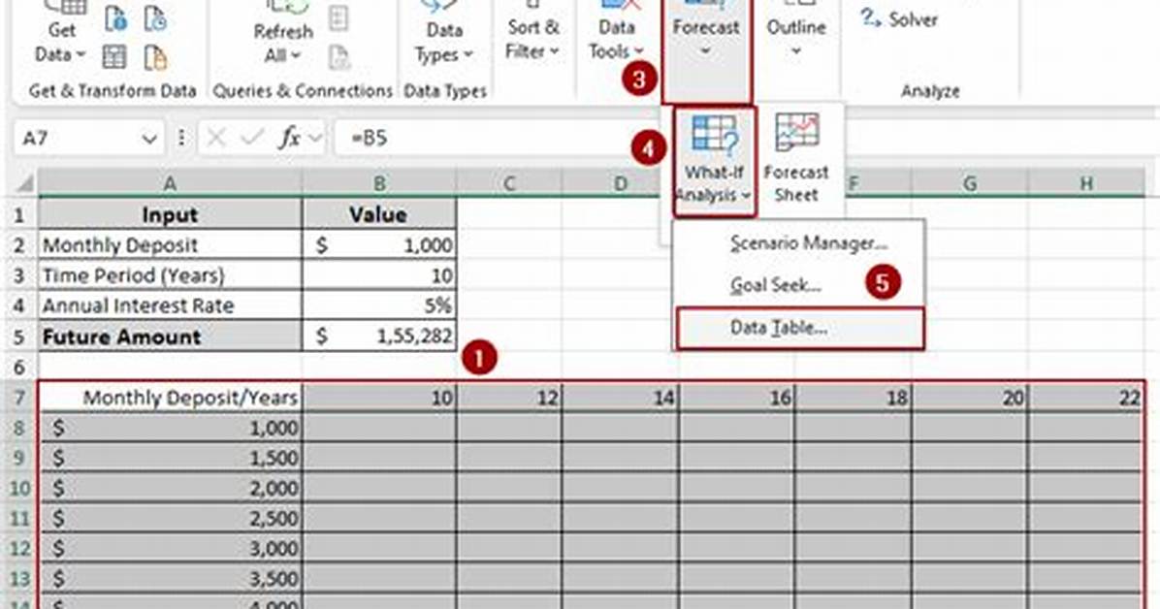Screen dimensions: 1160x609
Task: Open the Name Box dropdown arrow
Action: (x=150, y=139)
